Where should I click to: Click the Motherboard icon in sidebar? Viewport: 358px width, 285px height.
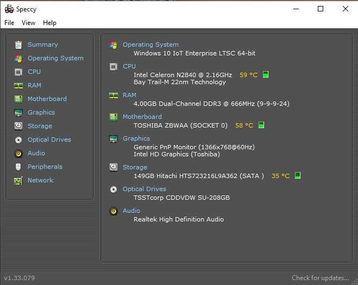pyautogui.click(x=18, y=99)
